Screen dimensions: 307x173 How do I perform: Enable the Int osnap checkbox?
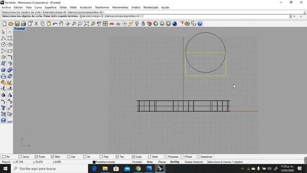point(85,157)
